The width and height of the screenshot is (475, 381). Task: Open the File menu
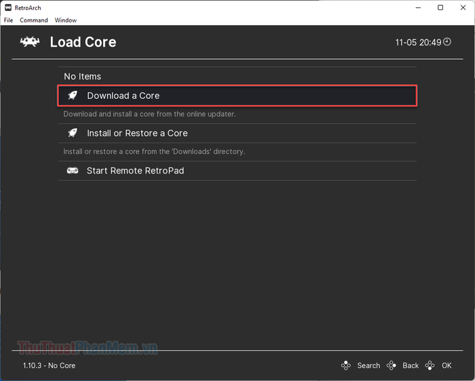[8, 20]
